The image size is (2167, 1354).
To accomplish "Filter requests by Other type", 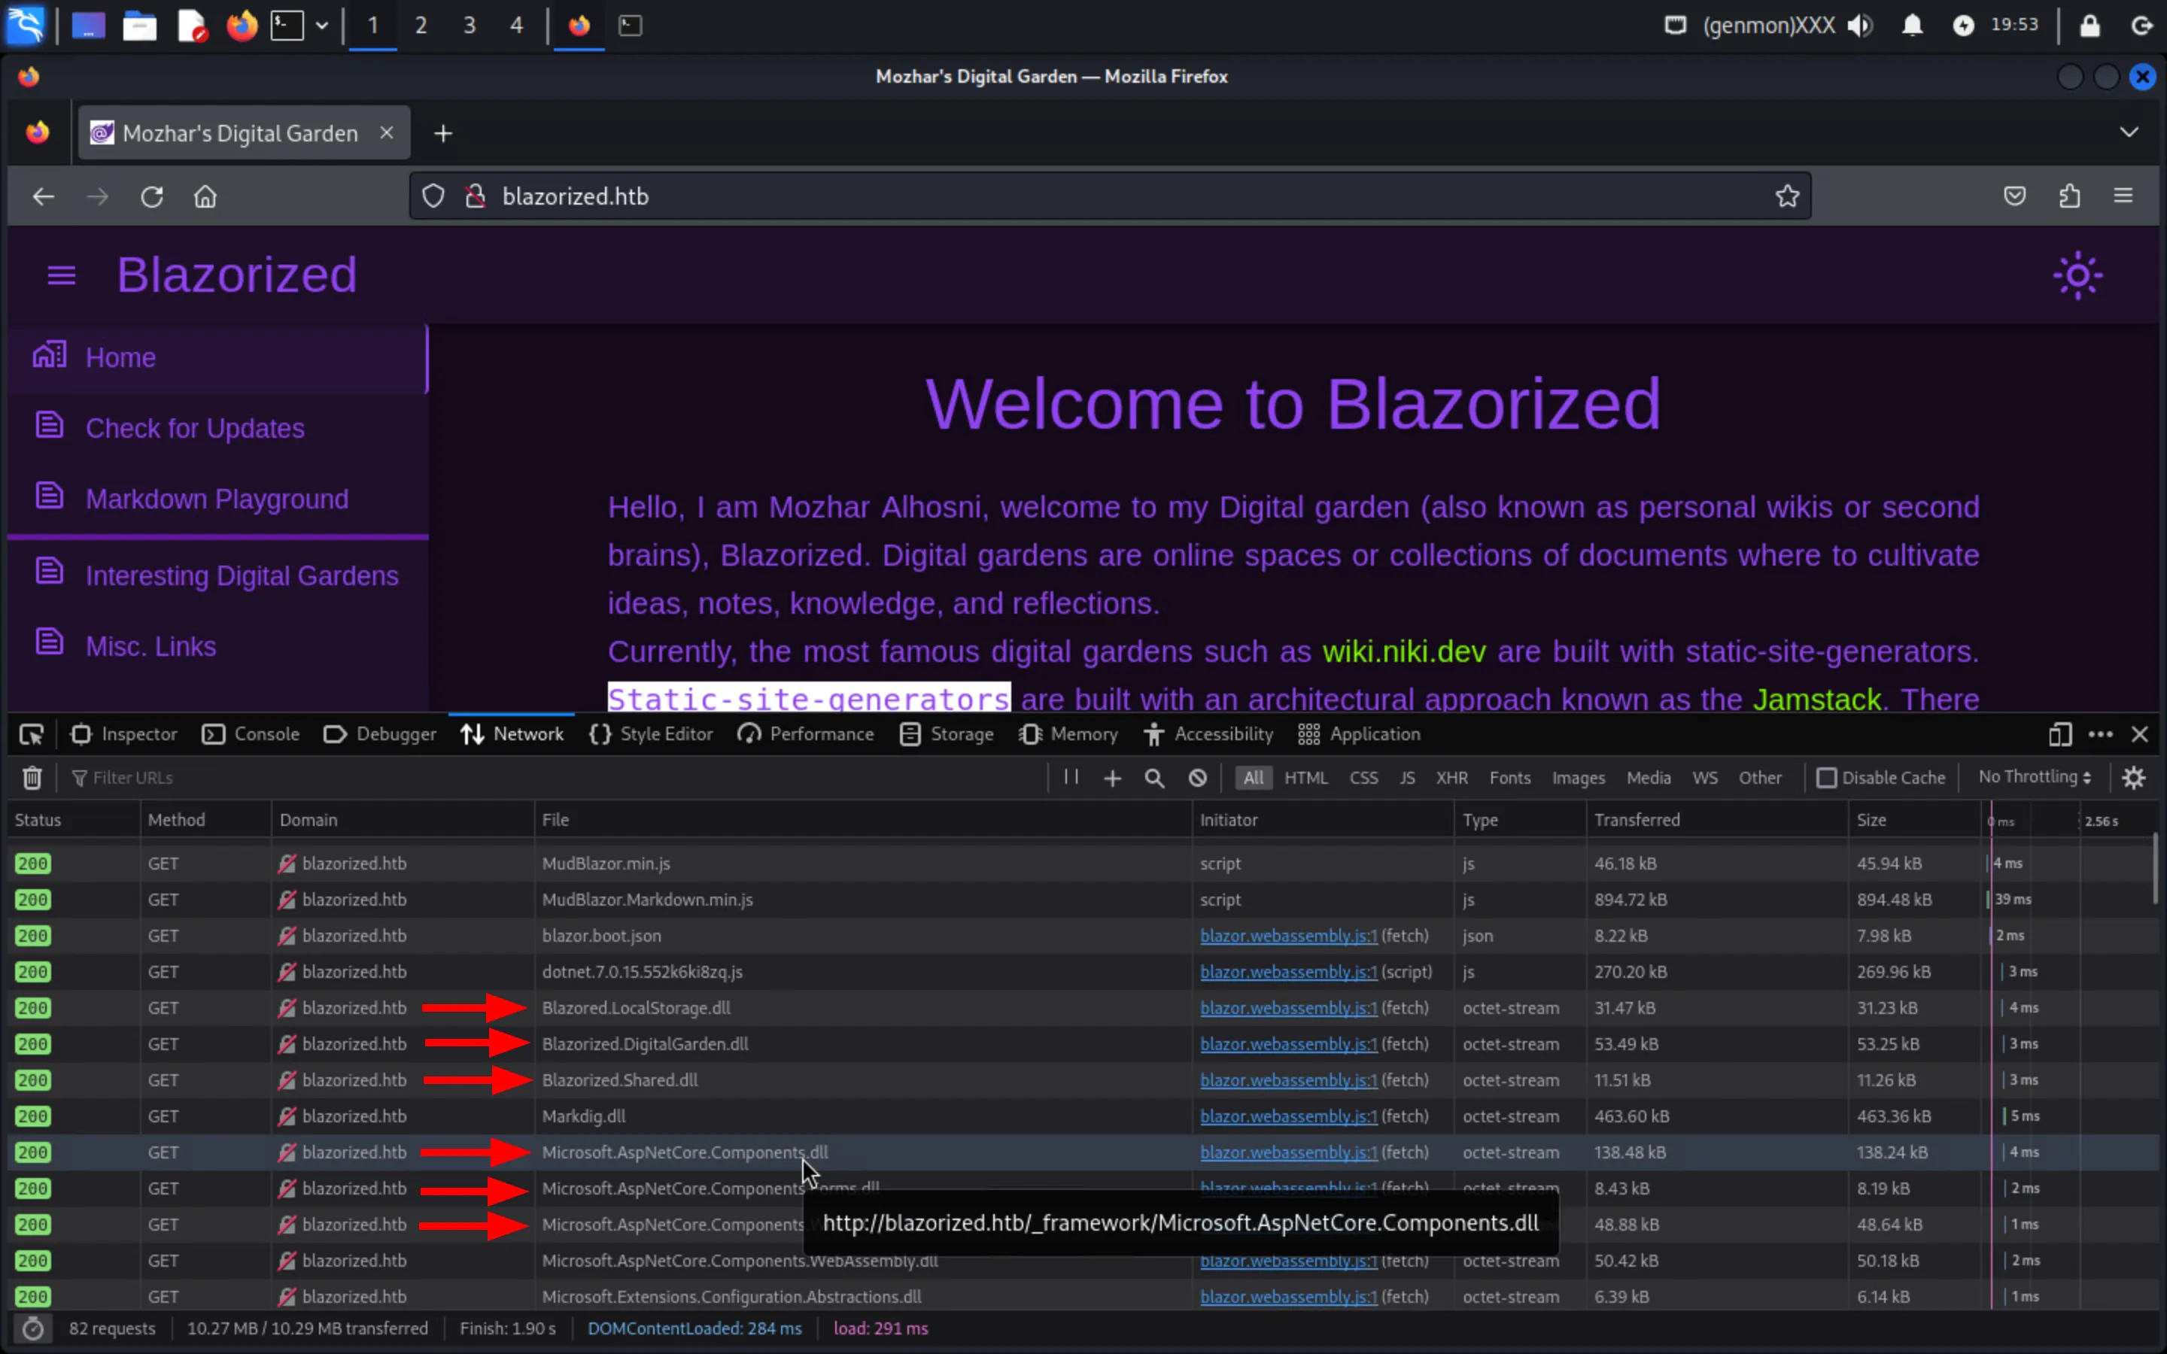I will tap(1760, 777).
